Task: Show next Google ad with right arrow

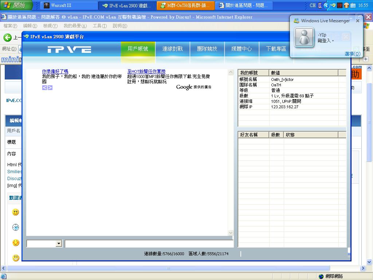Action: 50,87
